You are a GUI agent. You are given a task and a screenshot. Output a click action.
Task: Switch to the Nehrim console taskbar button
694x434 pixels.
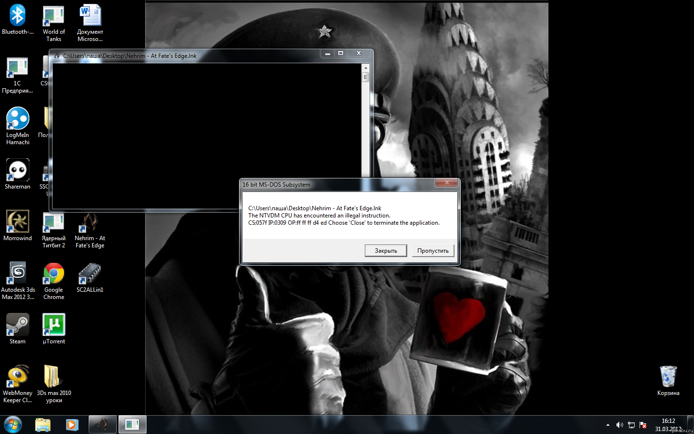103,425
